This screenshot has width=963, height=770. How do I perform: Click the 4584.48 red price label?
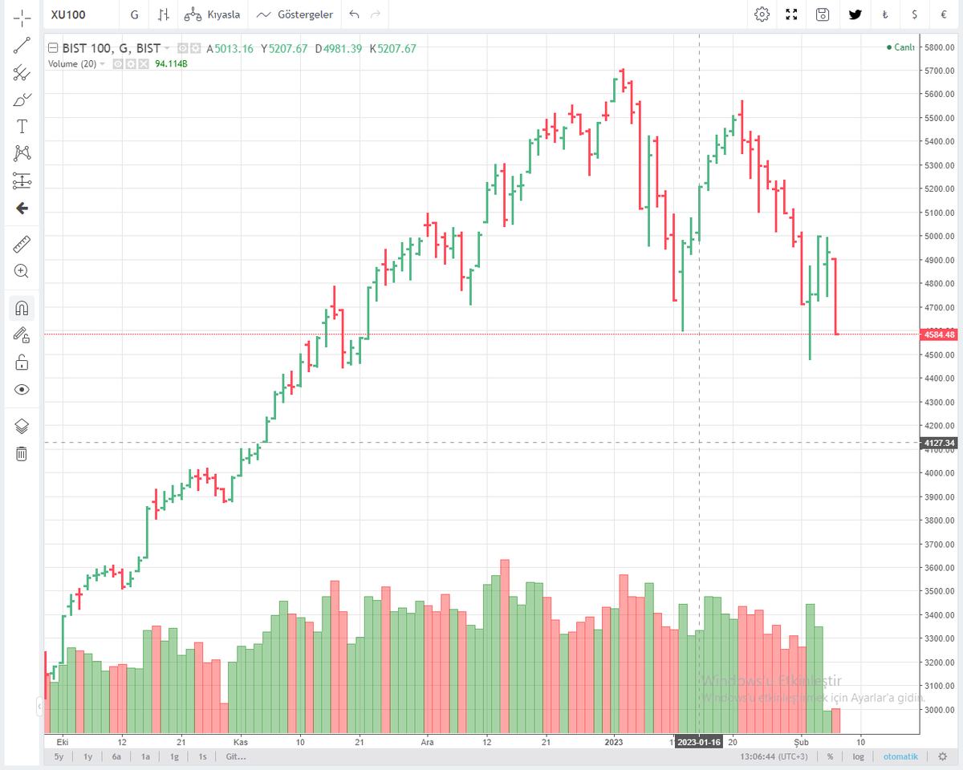click(940, 334)
